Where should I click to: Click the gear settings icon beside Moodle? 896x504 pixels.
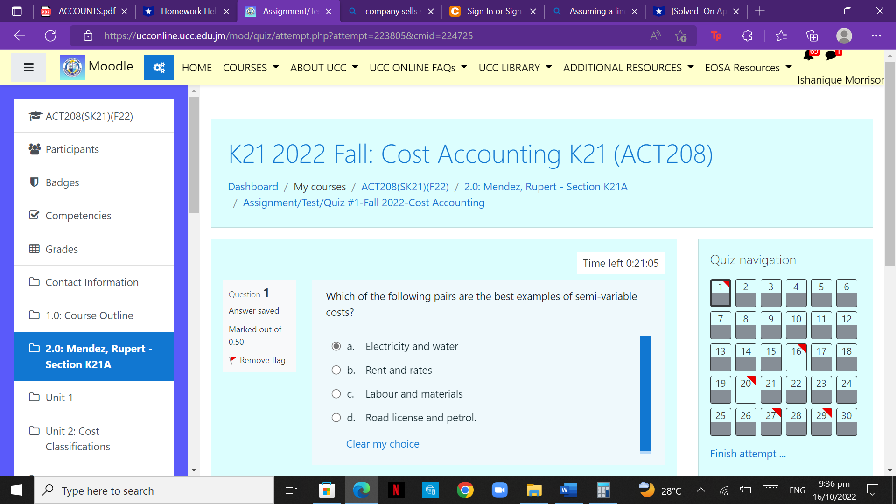159,67
